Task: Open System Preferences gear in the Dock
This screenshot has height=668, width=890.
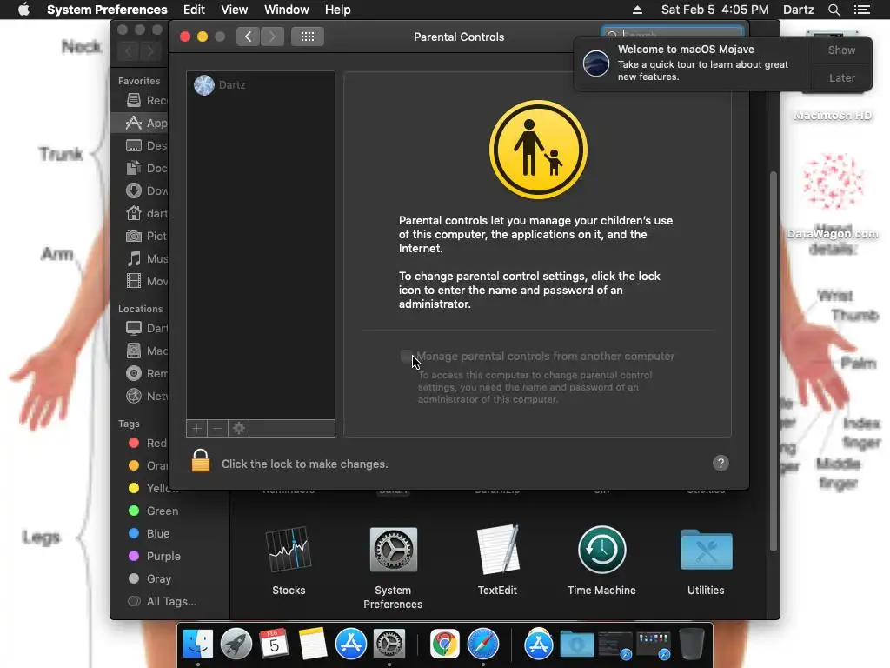Action: point(389,645)
